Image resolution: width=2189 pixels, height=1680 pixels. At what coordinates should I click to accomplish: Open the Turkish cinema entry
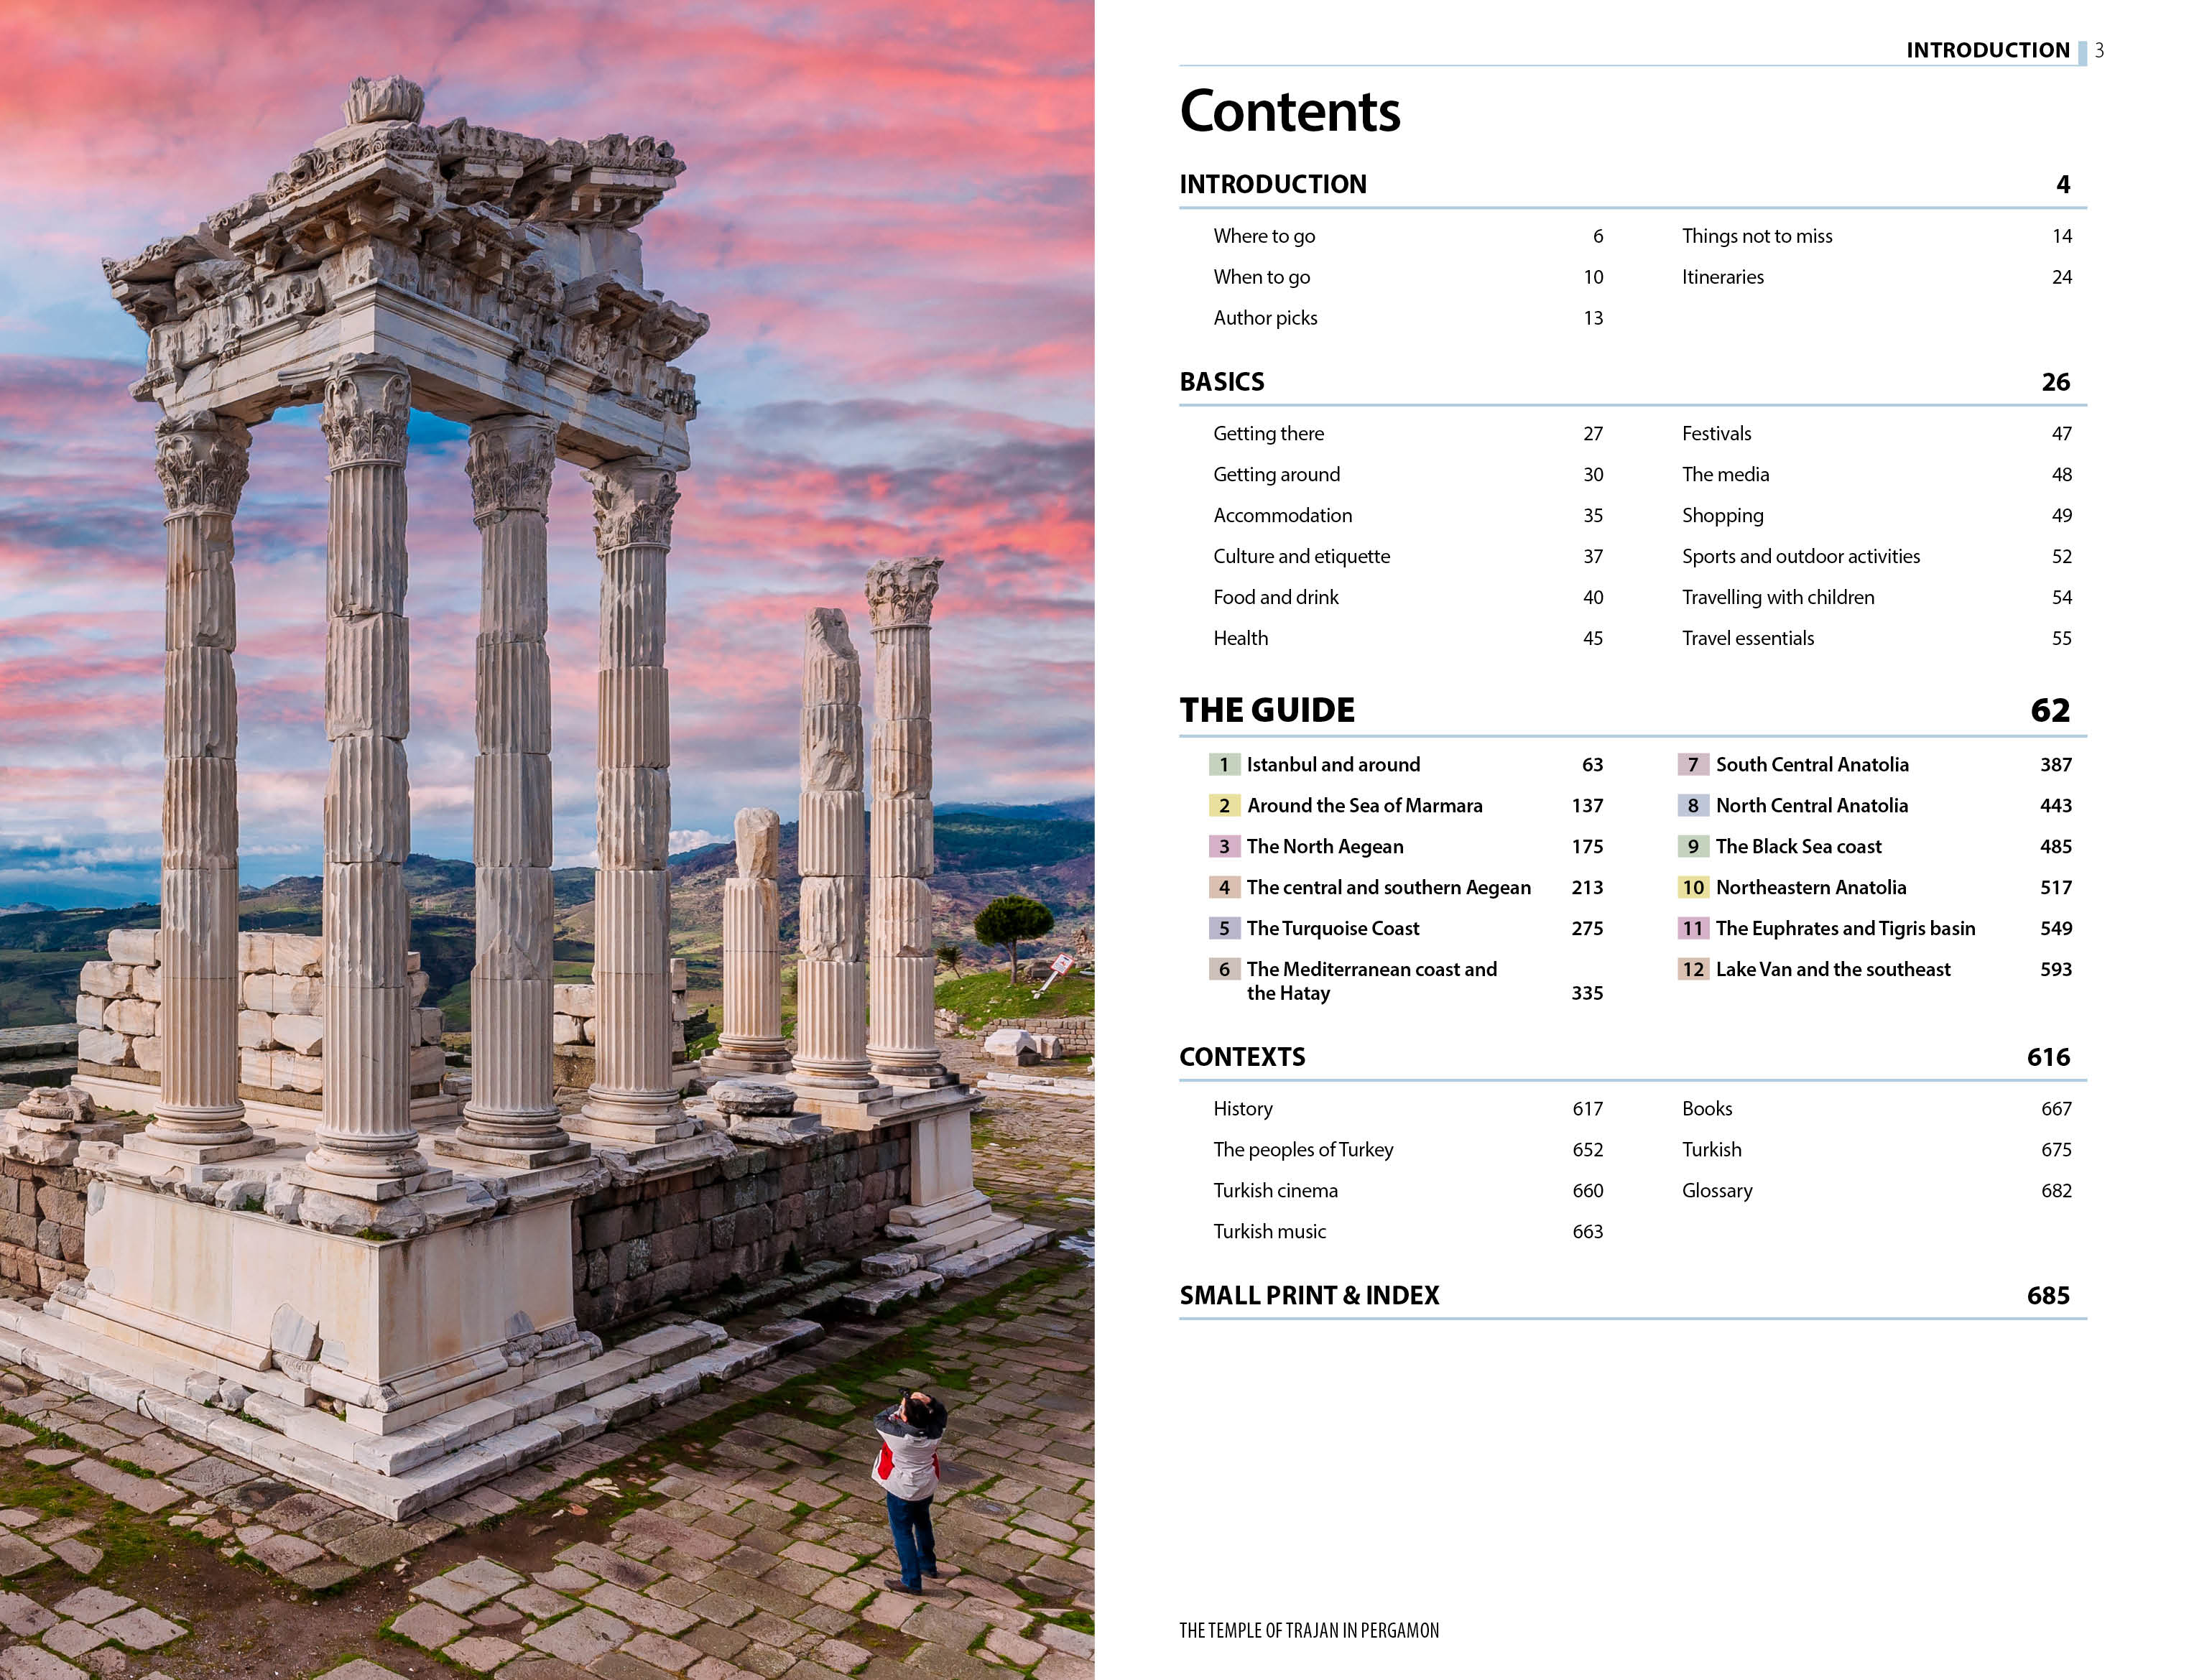click(x=1275, y=1190)
